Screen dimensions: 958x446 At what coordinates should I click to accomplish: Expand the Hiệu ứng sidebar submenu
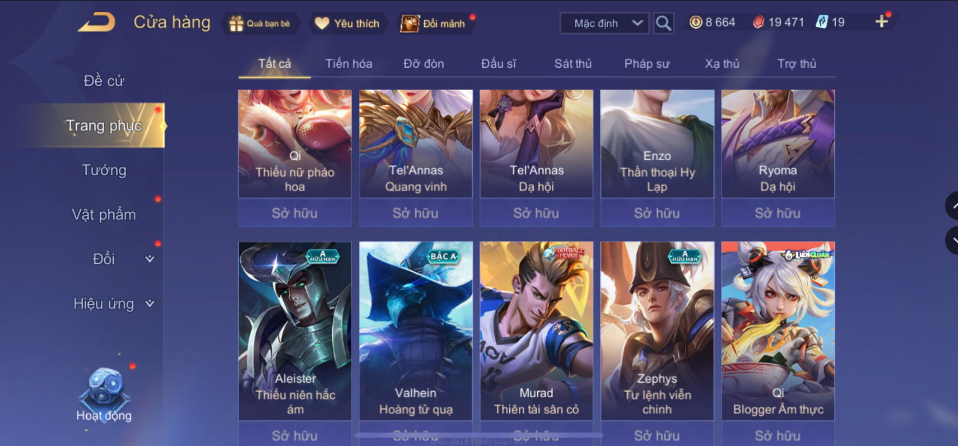click(150, 304)
